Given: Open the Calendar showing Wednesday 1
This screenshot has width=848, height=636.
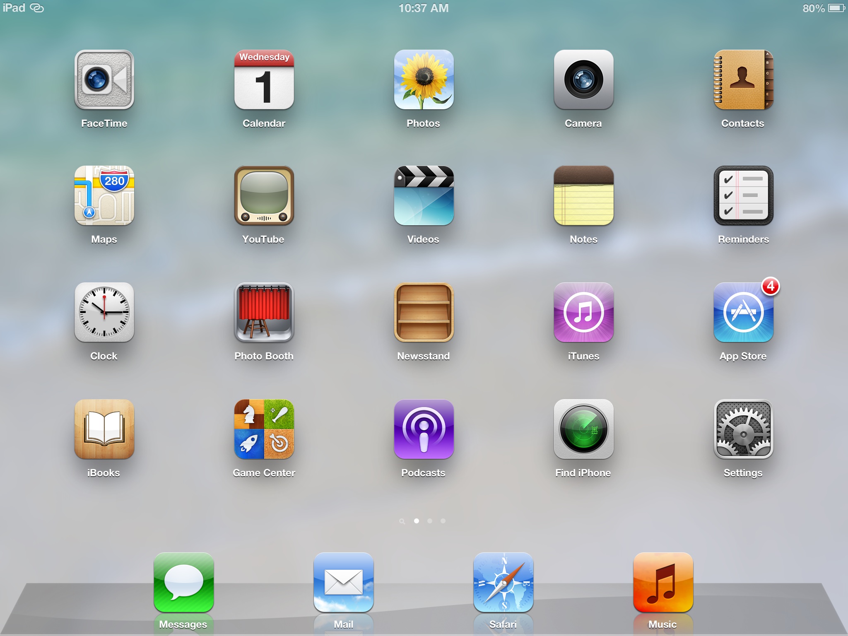Looking at the screenshot, I should pyautogui.click(x=264, y=79).
